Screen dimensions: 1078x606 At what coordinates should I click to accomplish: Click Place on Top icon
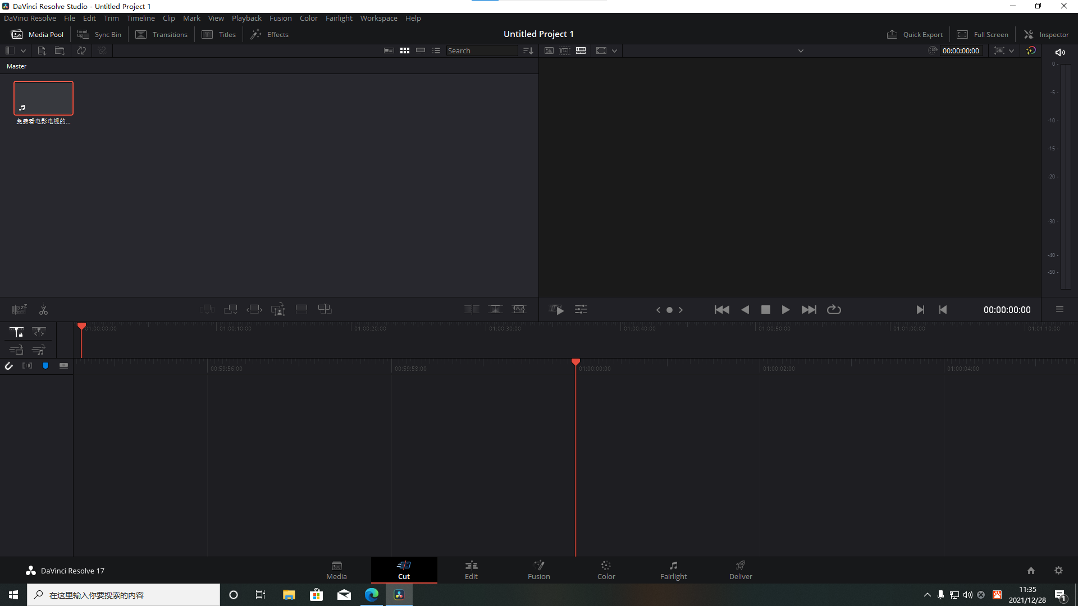[302, 309]
